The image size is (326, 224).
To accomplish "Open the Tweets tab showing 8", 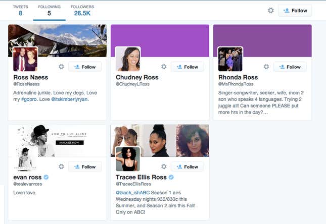I will coord(20,11).
